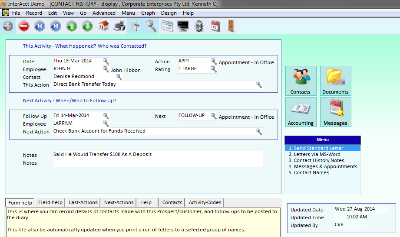Open the Advanced menu
This screenshot has height=237, width=400.
point(104,13)
